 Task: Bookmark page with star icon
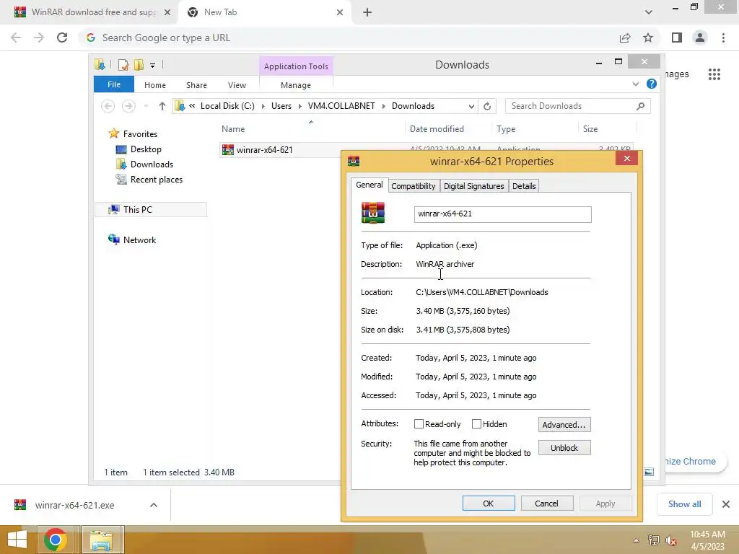648,38
